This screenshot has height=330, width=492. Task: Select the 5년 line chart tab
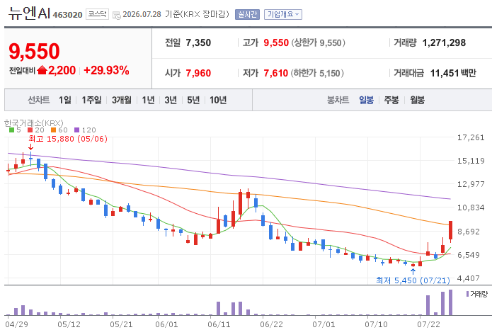coord(193,100)
